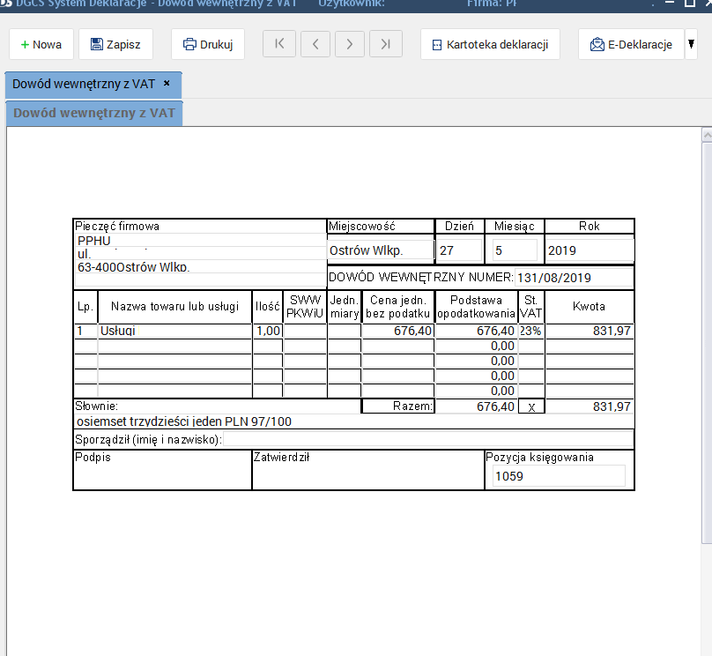This screenshot has width=712, height=656.
Task: Edit the Dzień field showing 27
Action: [x=459, y=250]
